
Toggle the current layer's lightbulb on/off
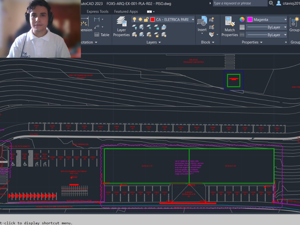[134, 20]
